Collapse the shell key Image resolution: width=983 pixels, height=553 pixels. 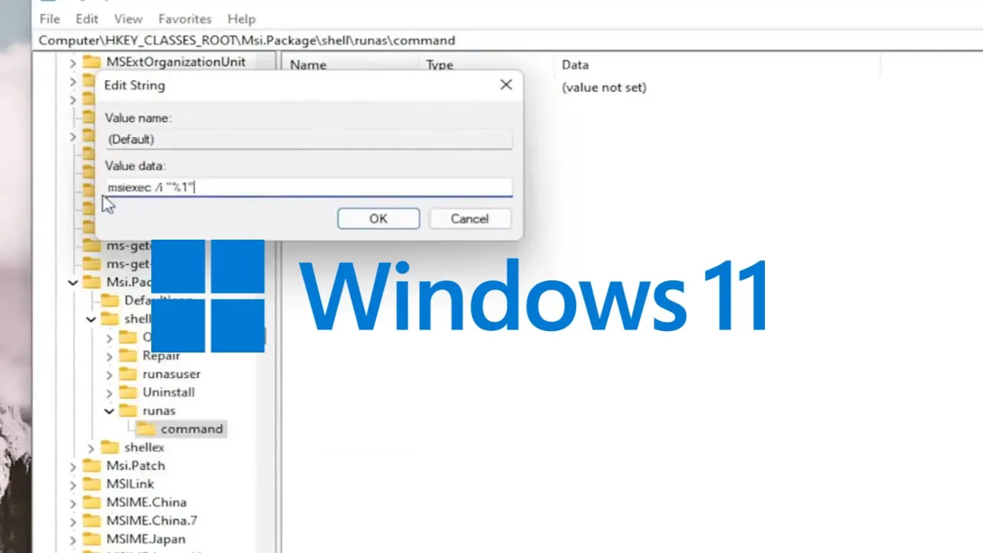pos(91,319)
